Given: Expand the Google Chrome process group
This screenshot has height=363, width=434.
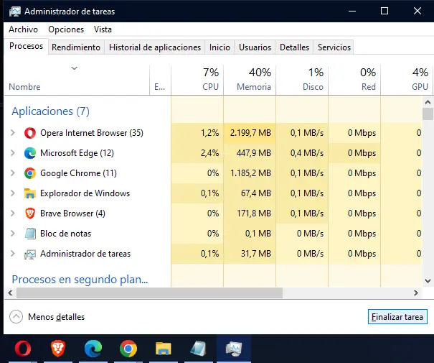Looking at the screenshot, I should coord(13,173).
